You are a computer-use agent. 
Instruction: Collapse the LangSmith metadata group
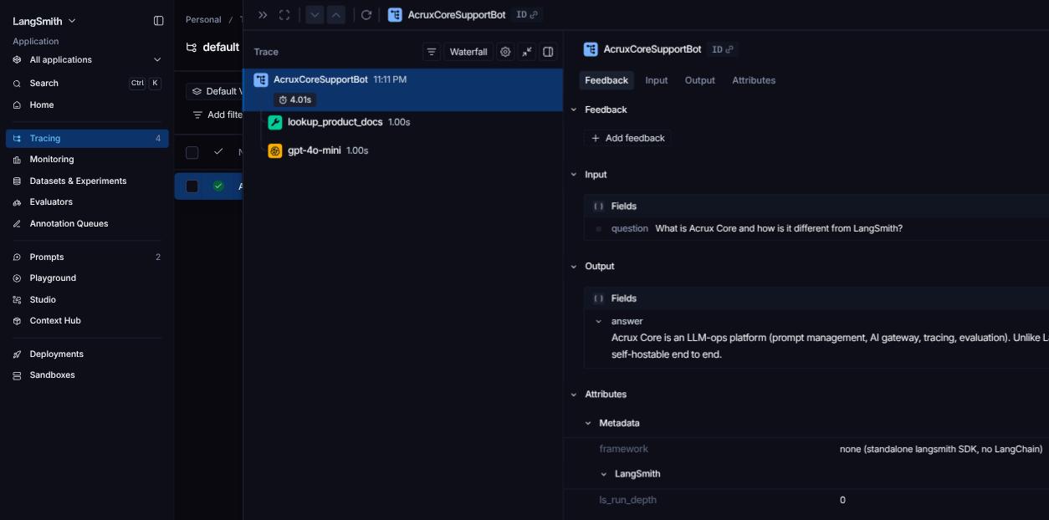point(604,474)
